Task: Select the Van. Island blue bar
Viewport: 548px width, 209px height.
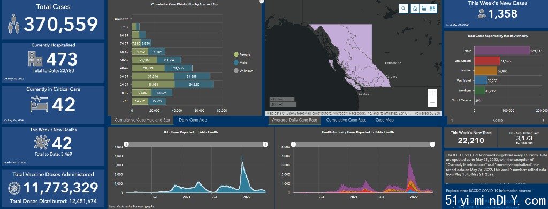Action: coord(480,81)
